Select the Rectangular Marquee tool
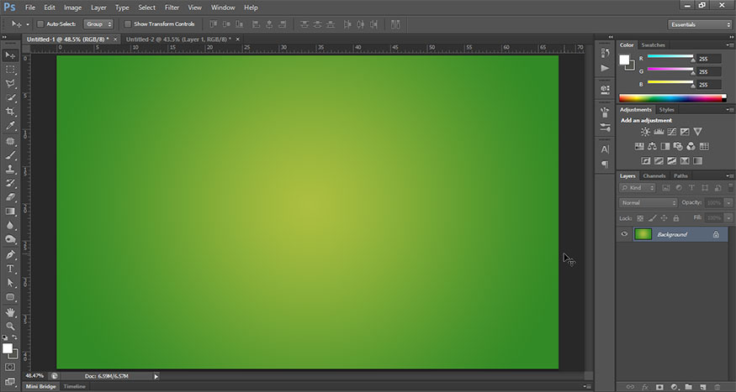This screenshot has height=392, width=736. click(10, 70)
